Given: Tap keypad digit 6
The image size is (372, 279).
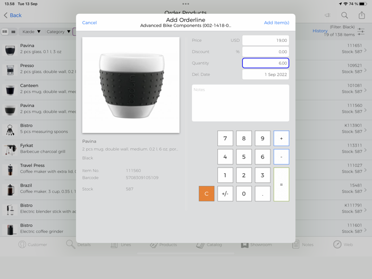Looking at the screenshot, I should click(x=263, y=157).
